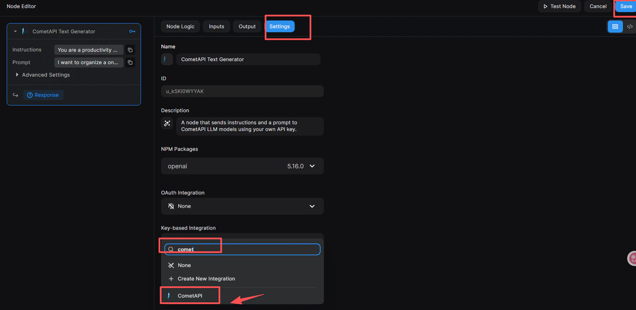Click the magic wand icon beside Description
Screen dimensions: 636x310
pyautogui.click(x=167, y=123)
